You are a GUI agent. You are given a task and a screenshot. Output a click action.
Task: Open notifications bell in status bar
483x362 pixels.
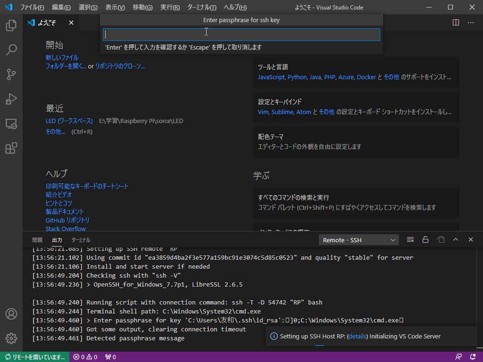pos(473,357)
